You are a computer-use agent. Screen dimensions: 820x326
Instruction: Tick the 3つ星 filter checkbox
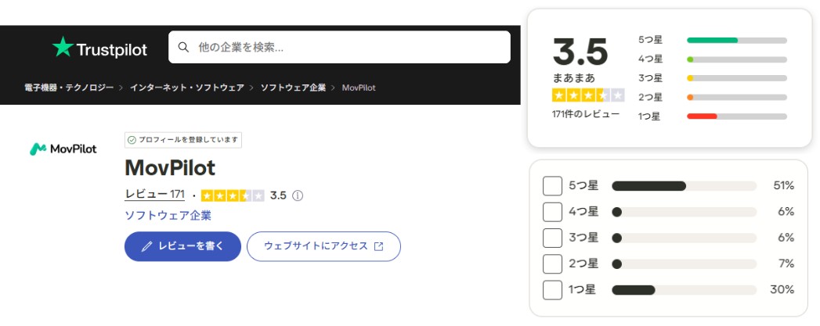552,238
